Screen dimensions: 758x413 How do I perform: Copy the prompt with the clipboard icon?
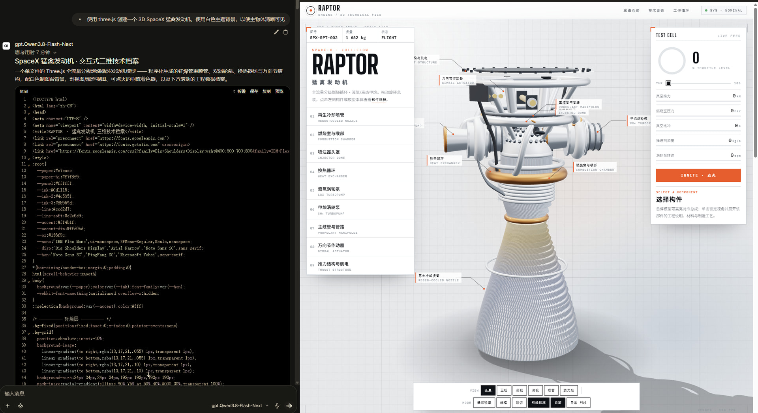click(x=285, y=32)
